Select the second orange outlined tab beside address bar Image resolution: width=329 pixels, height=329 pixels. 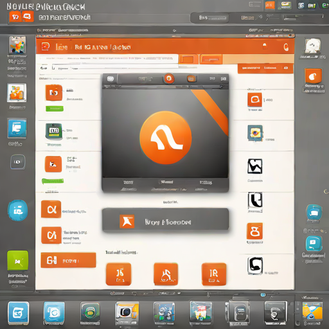click(x=211, y=59)
